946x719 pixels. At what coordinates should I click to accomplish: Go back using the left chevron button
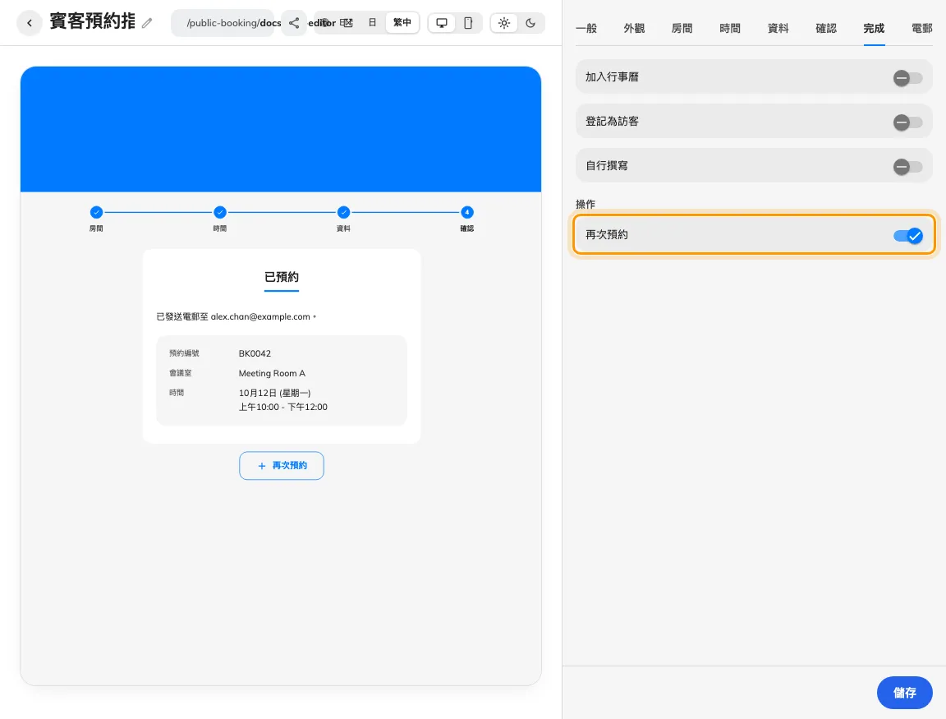coord(29,23)
